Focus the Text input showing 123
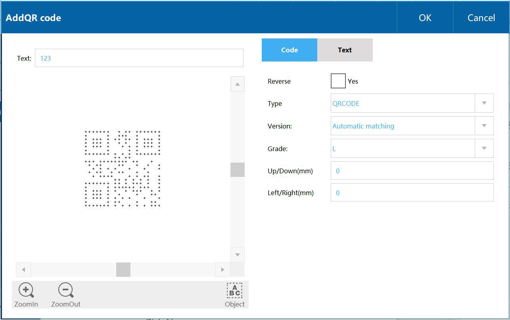510x320 pixels. click(x=139, y=58)
